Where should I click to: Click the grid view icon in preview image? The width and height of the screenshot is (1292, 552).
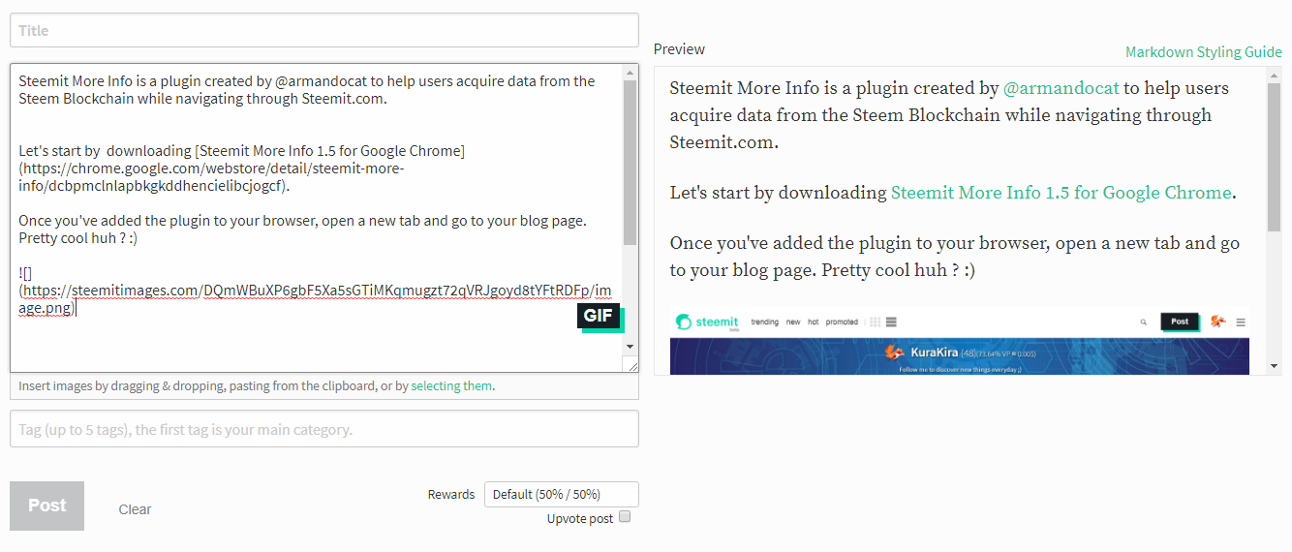875,322
